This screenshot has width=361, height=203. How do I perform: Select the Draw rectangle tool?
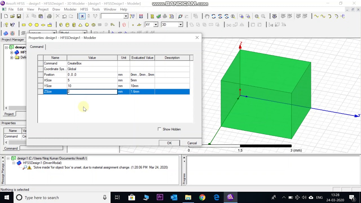[x=24, y=25]
